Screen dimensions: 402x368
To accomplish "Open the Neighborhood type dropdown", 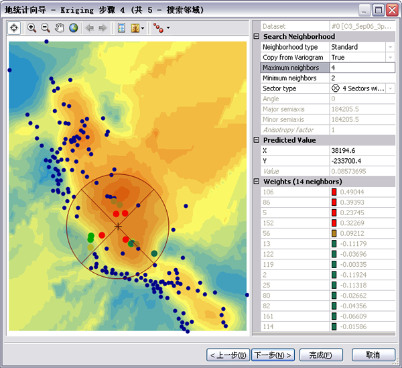I will click(390, 47).
